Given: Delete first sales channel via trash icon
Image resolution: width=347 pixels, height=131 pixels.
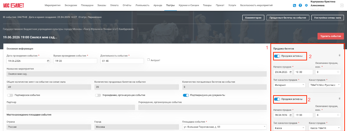Looking at the screenshot, I should pos(340,55).
